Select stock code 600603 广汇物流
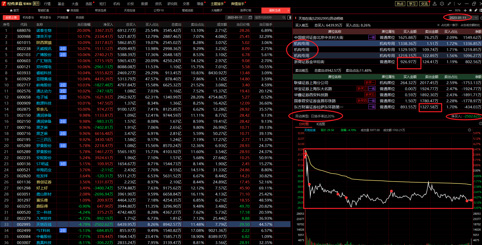This screenshot has width=482, height=245. coord(24,61)
